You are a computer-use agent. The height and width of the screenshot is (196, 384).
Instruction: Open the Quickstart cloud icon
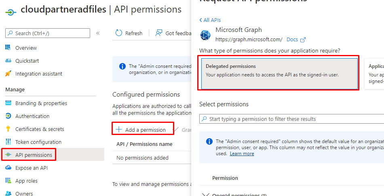(8, 61)
